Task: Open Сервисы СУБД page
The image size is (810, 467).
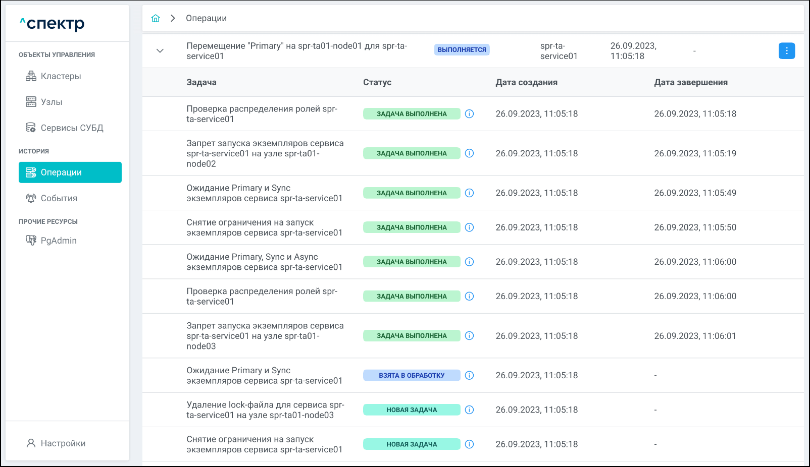Action: coord(72,128)
